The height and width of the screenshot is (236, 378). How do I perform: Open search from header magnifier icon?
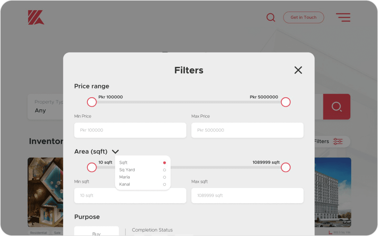point(271,17)
